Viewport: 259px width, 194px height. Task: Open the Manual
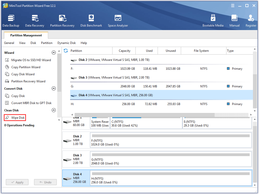234,21
